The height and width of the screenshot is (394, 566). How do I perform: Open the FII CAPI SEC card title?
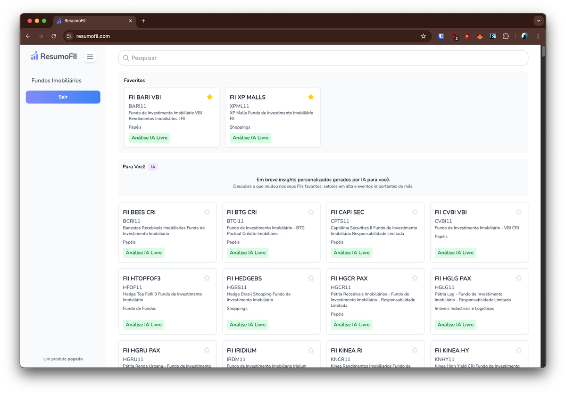(x=348, y=212)
